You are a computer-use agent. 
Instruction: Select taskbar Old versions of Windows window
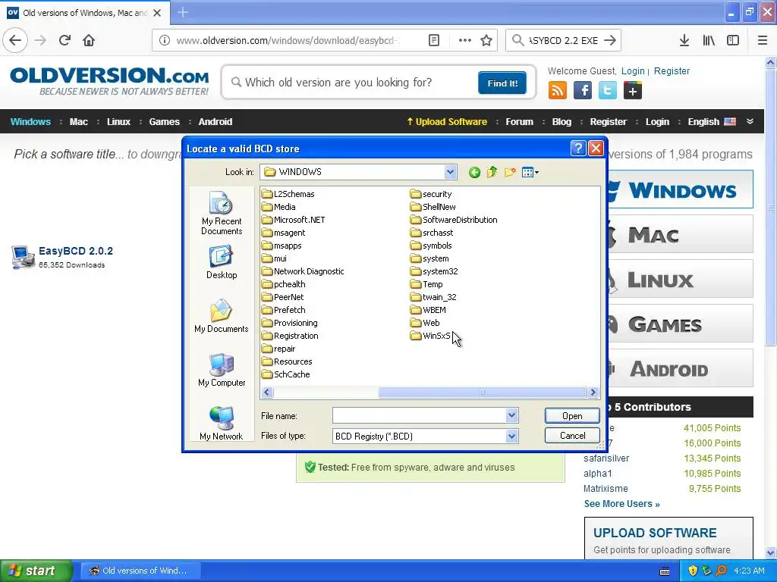(140, 571)
